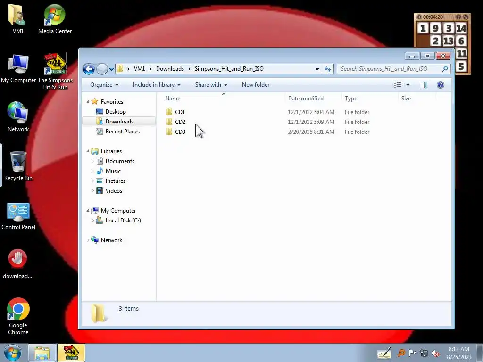Screen dimensions: 483x362
Task: Go back with the Explorer Back arrow
Action: point(89,69)
